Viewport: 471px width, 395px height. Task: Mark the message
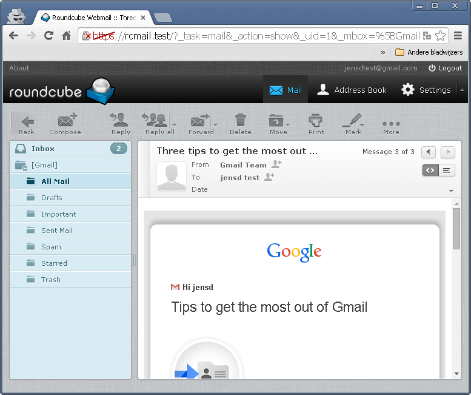(352, 124)
